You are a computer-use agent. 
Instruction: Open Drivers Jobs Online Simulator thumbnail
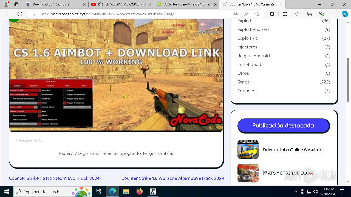248,150
